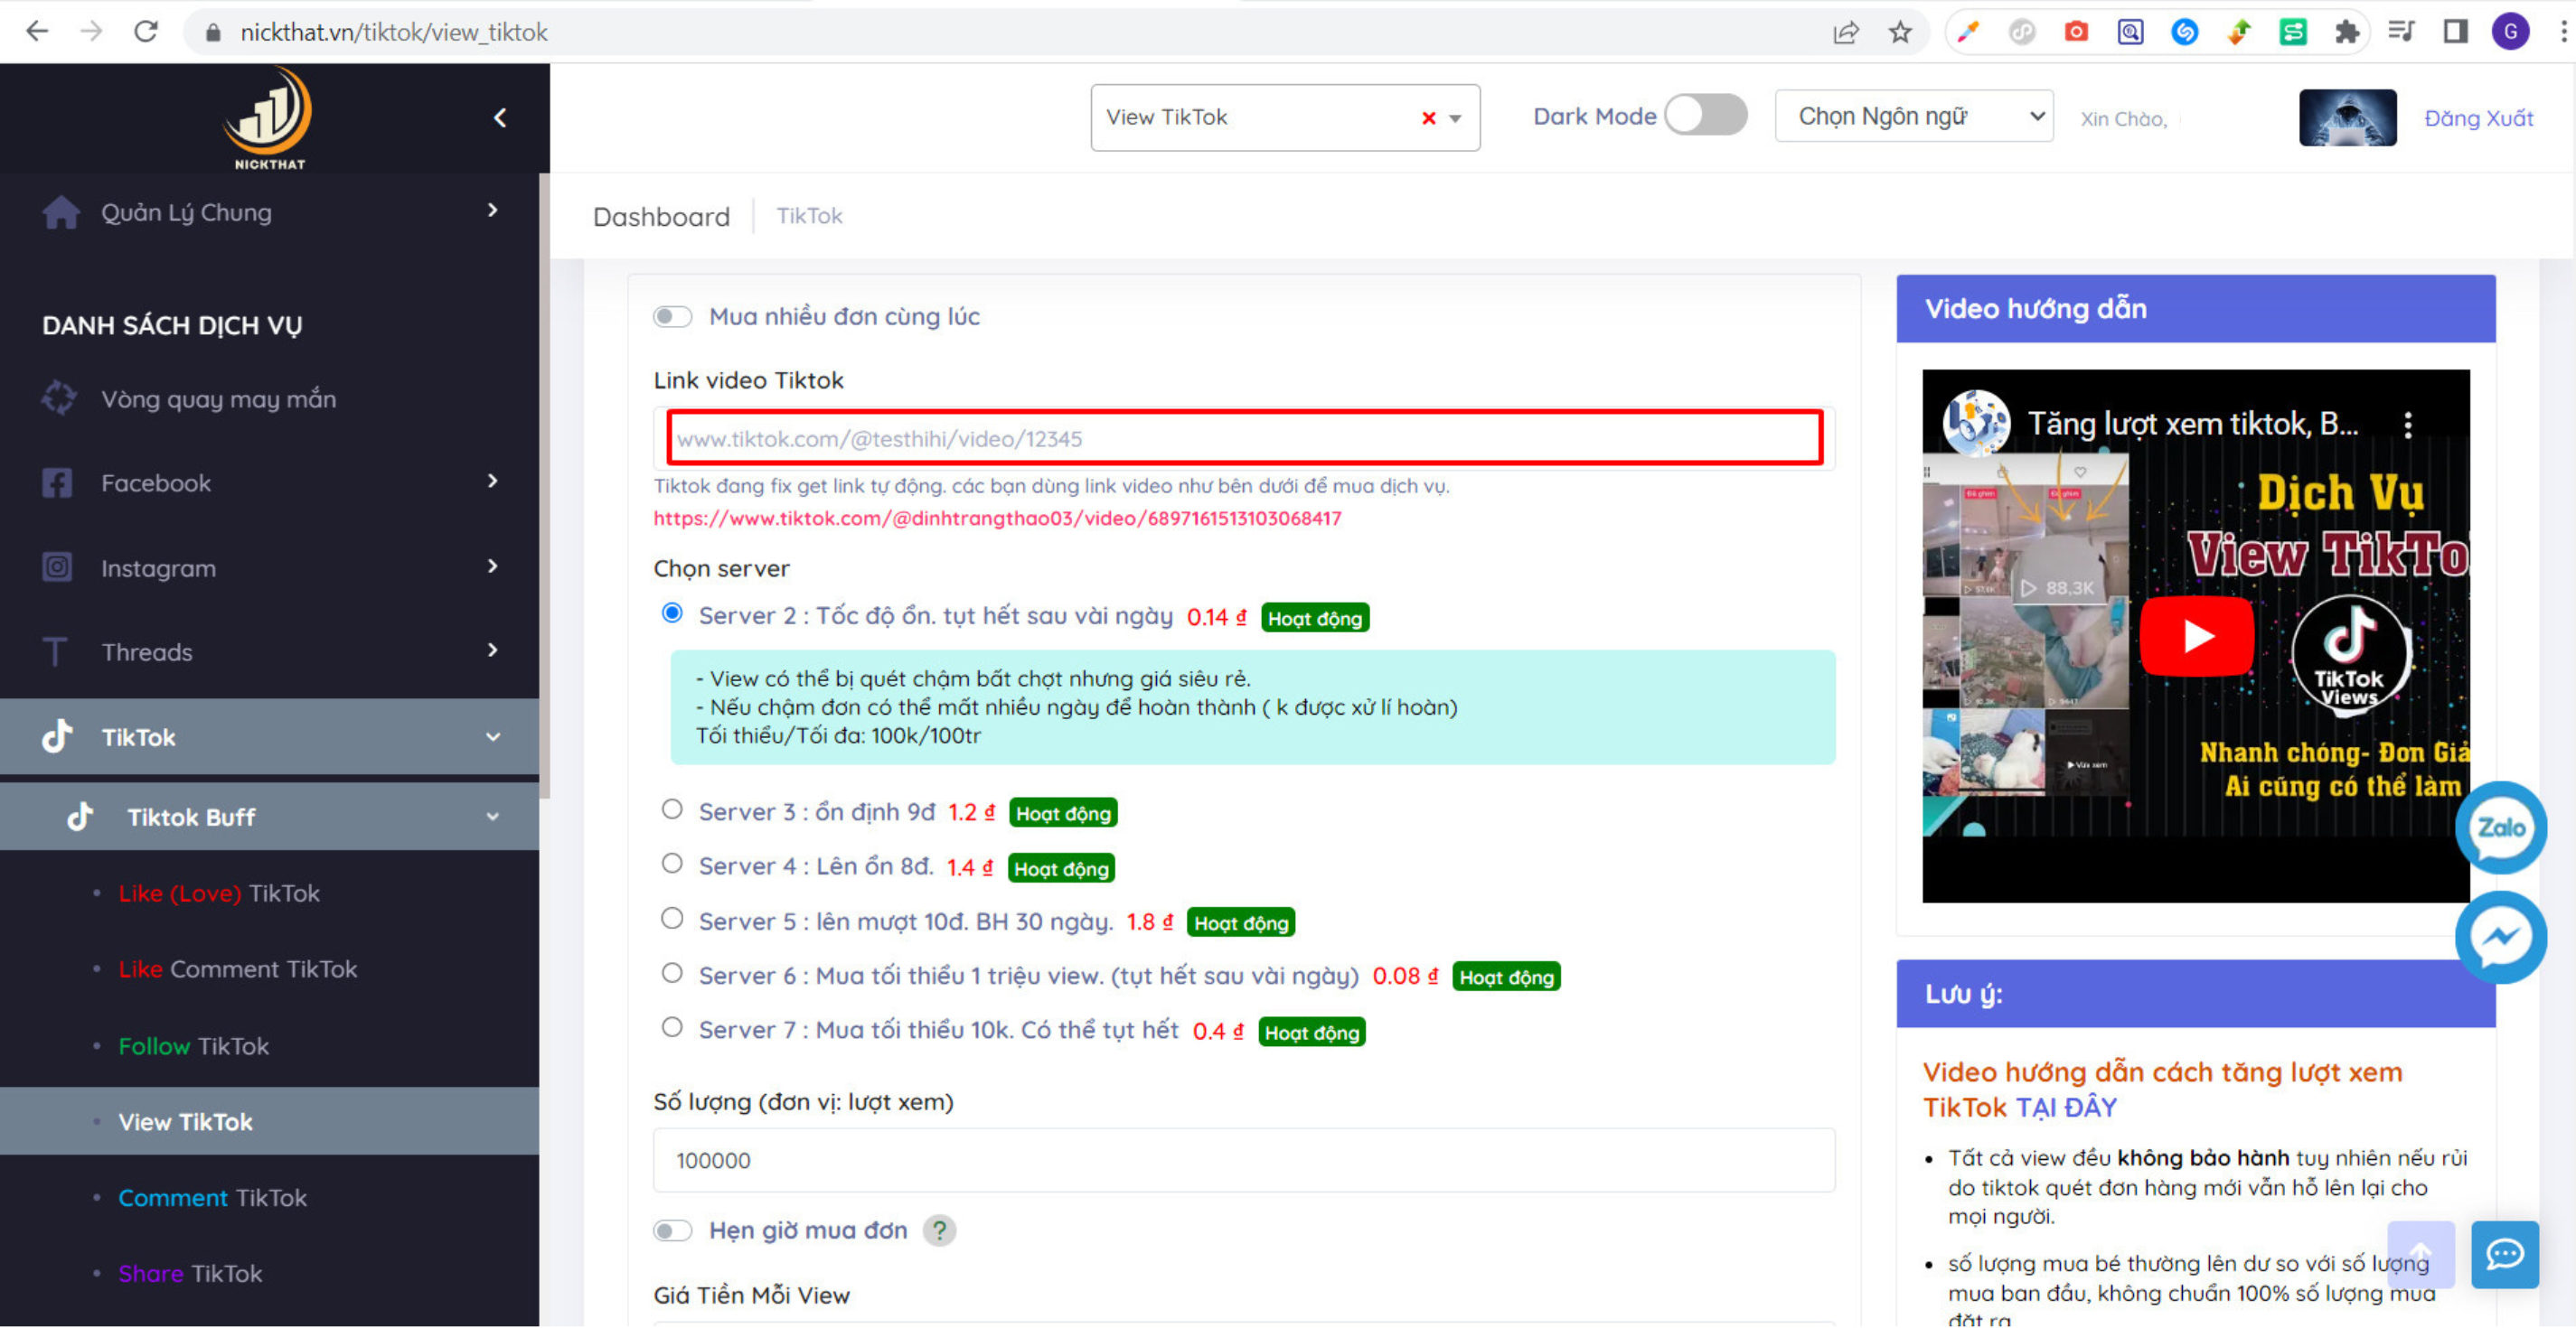
Task: Click the share page icon in address bar
Action: pos(1846,32)
